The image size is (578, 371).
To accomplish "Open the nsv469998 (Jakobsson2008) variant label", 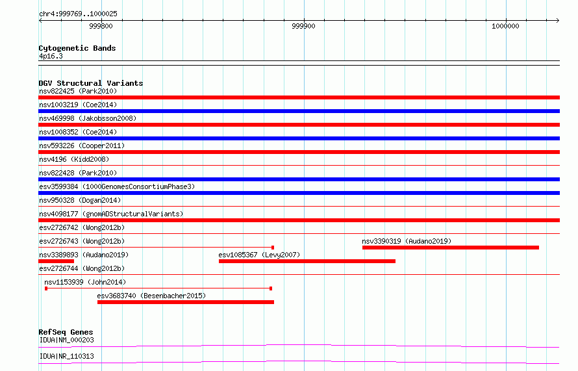I will (x=88, y=118).
